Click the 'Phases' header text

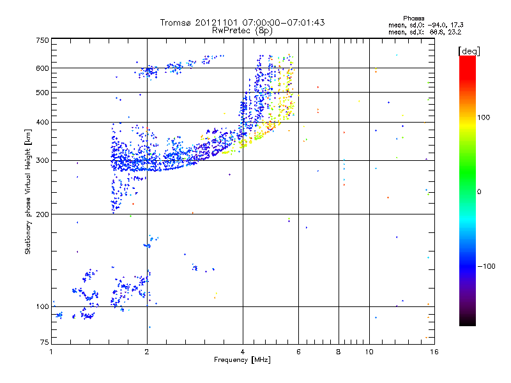click(x=413, y=19)
